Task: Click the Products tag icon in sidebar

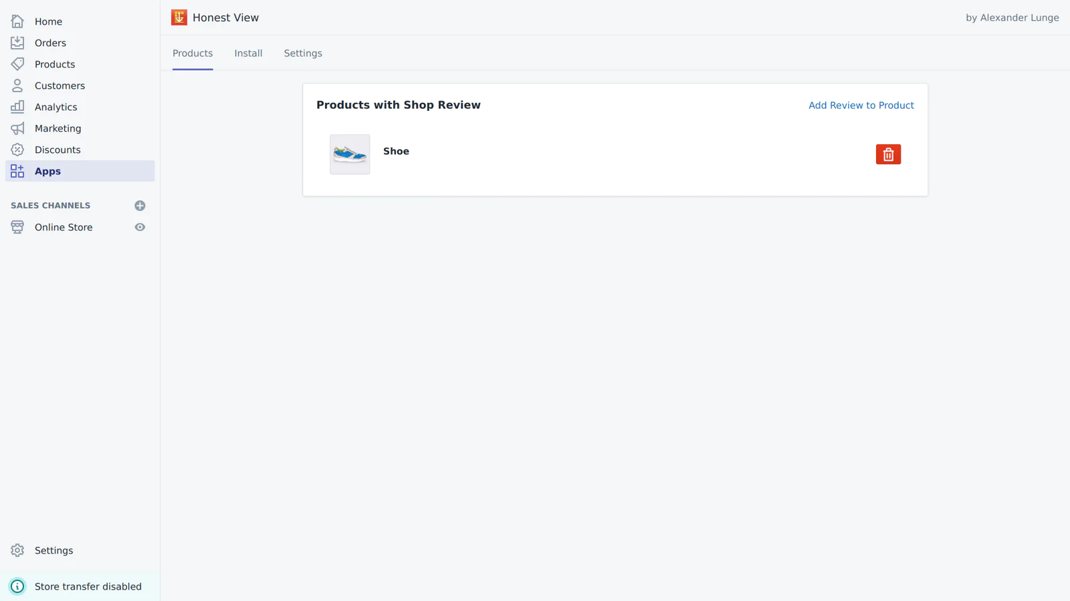Action: [17, 64]
